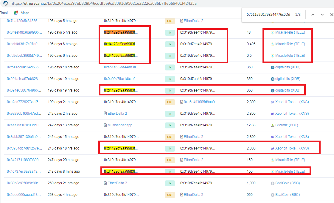Select age text 199 days 21 hrs ago
Screen dimensions: 334x203
click(x=63, y=102)
